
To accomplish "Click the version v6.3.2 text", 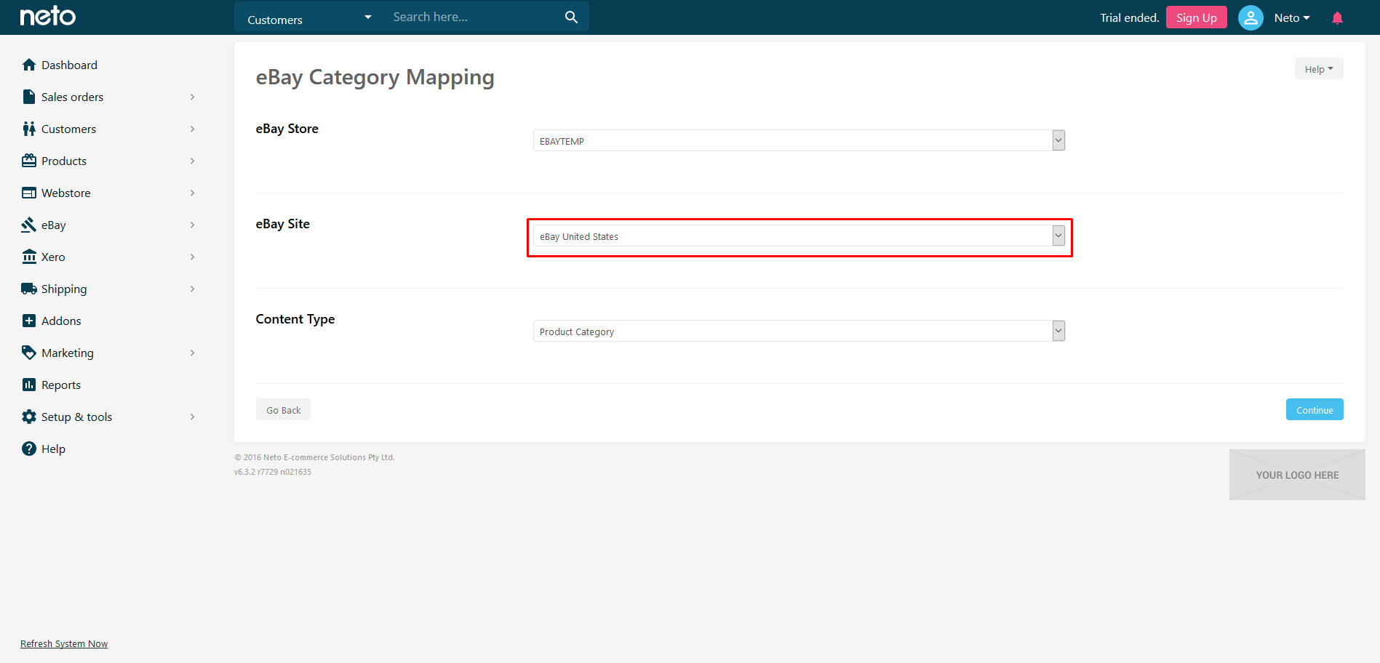I will click(273, 472).
